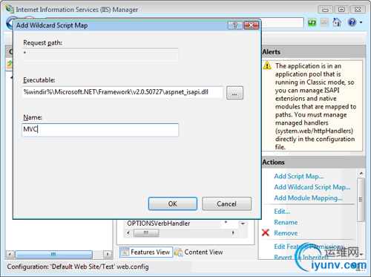Confirm the dialog with OK
The width and height of the screenshot is (371, 277).
[x=173, y=203]
